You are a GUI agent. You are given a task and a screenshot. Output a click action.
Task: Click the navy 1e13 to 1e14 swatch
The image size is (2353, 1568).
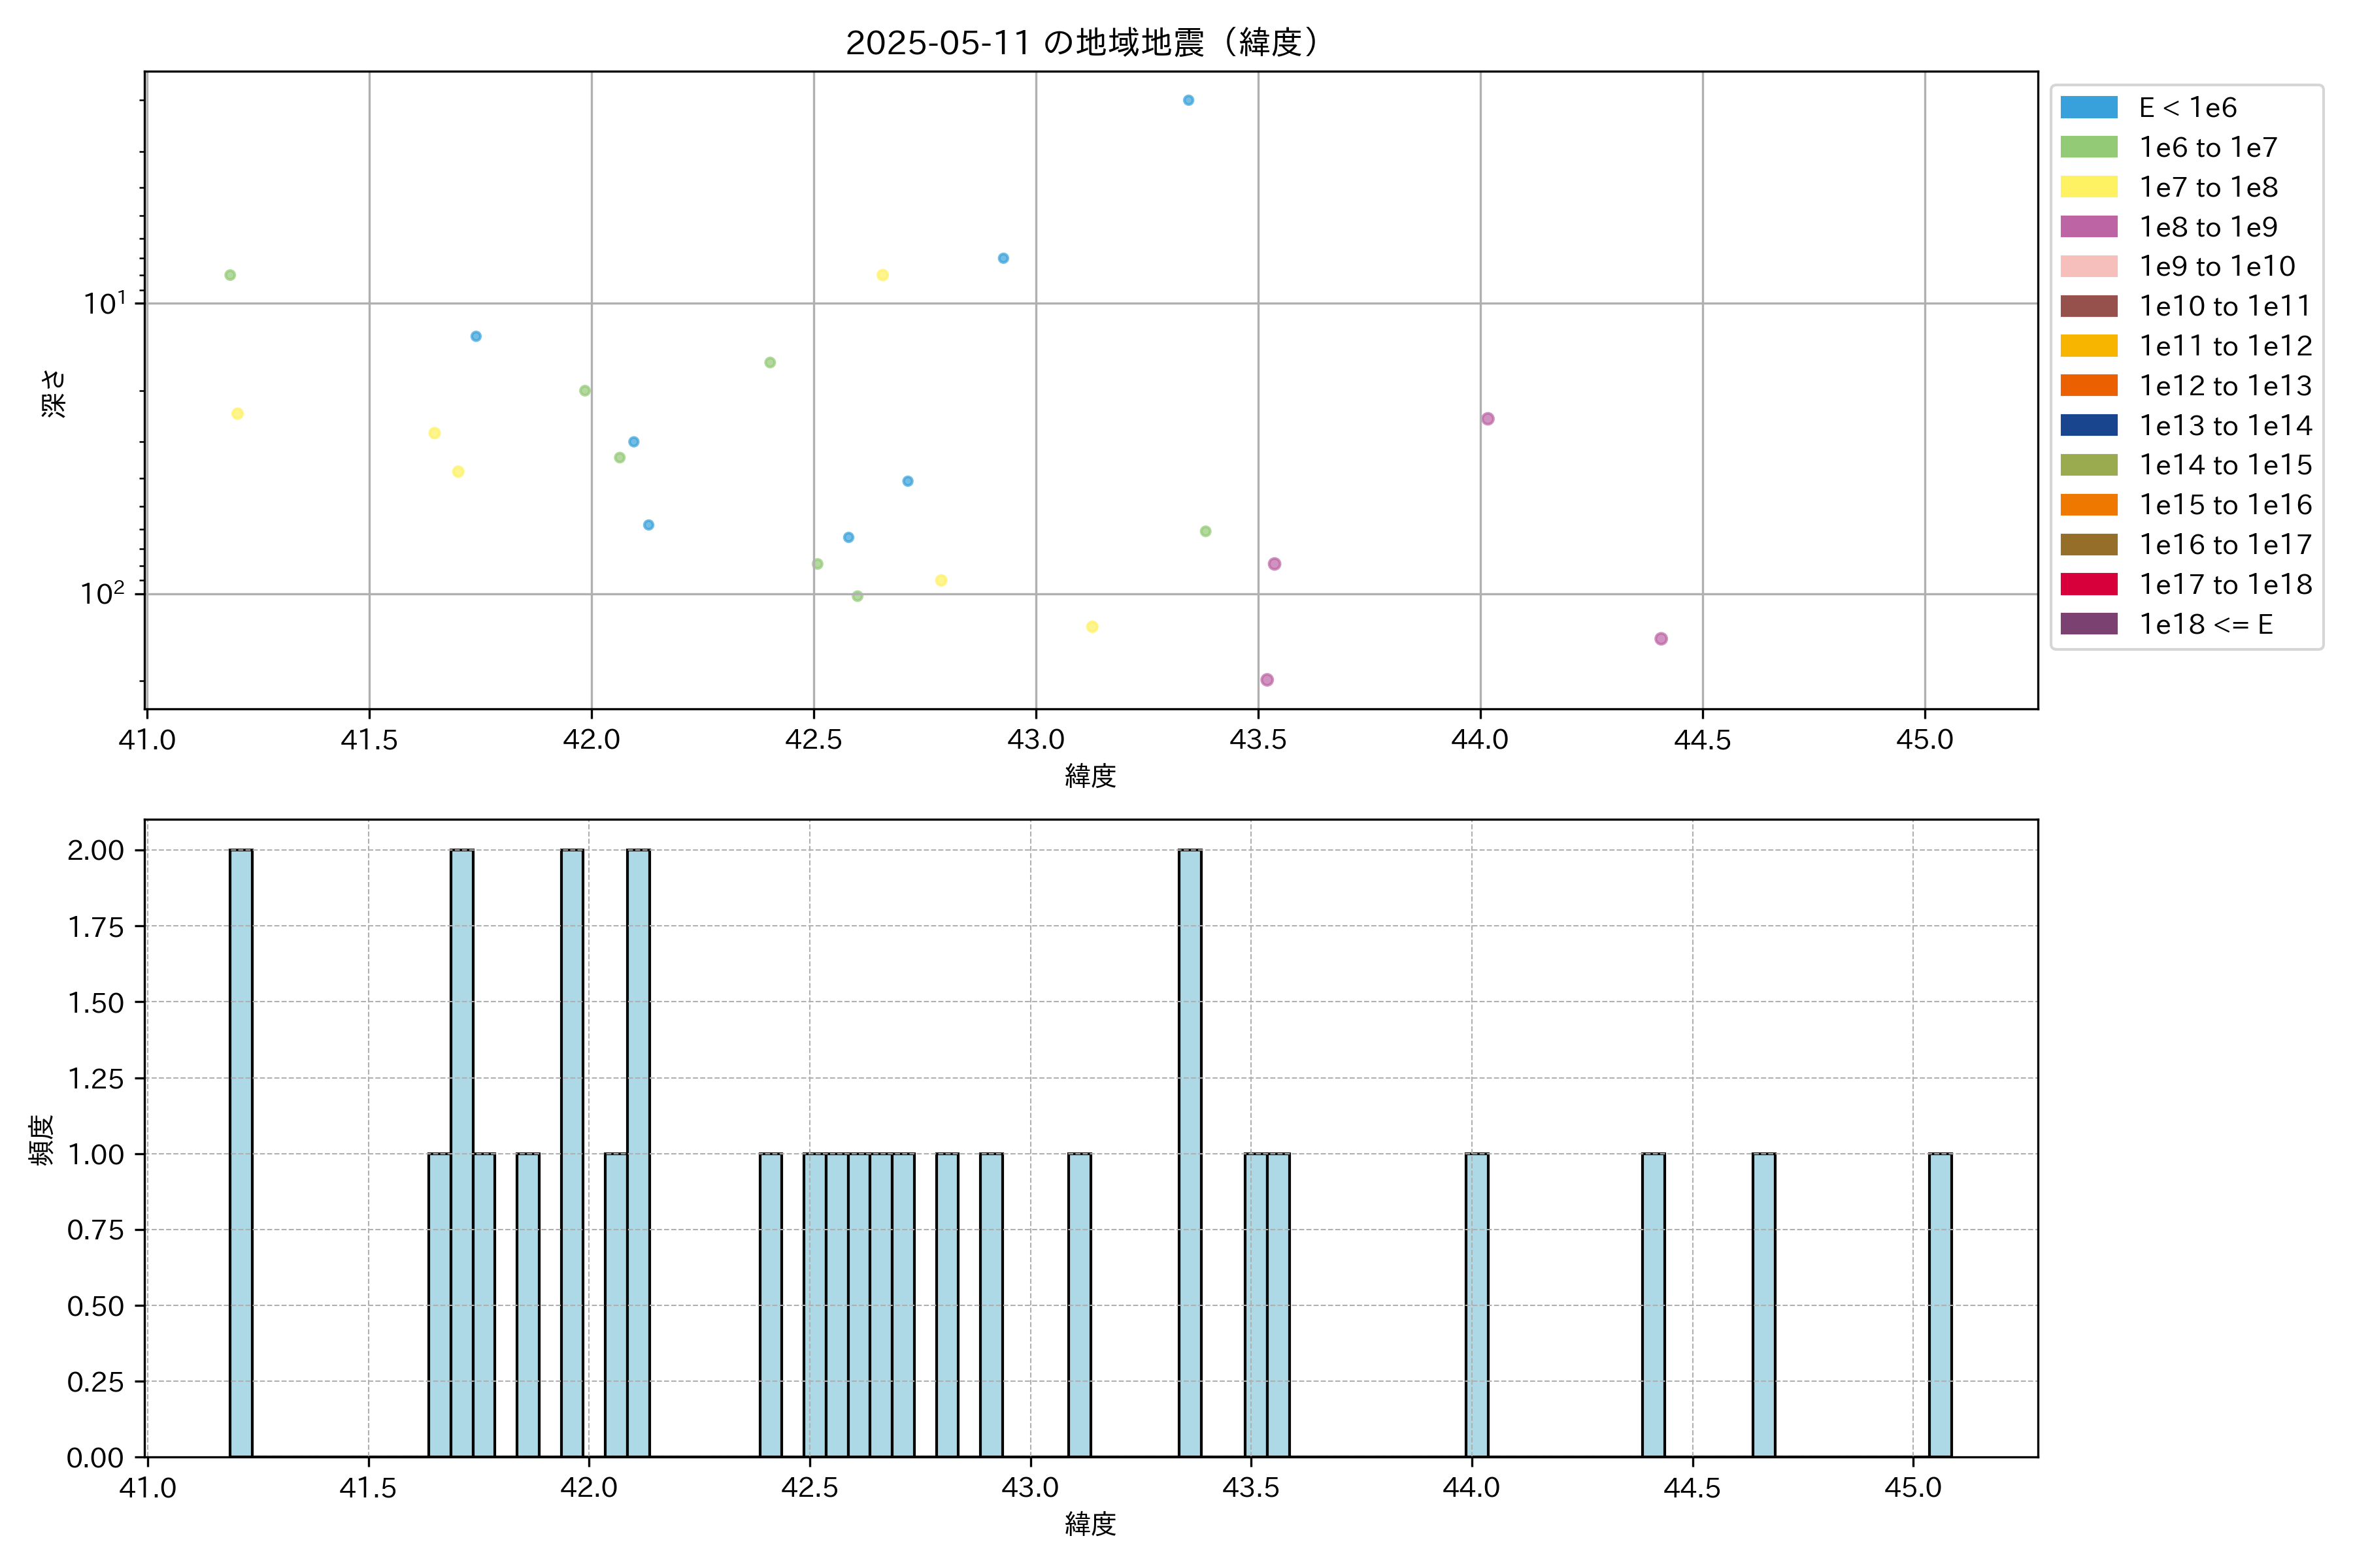(x=2088, y=425)
